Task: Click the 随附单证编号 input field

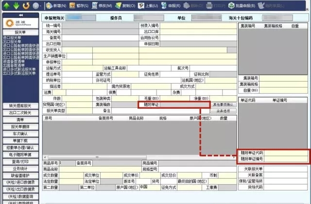Action: (x=286, y=159)
